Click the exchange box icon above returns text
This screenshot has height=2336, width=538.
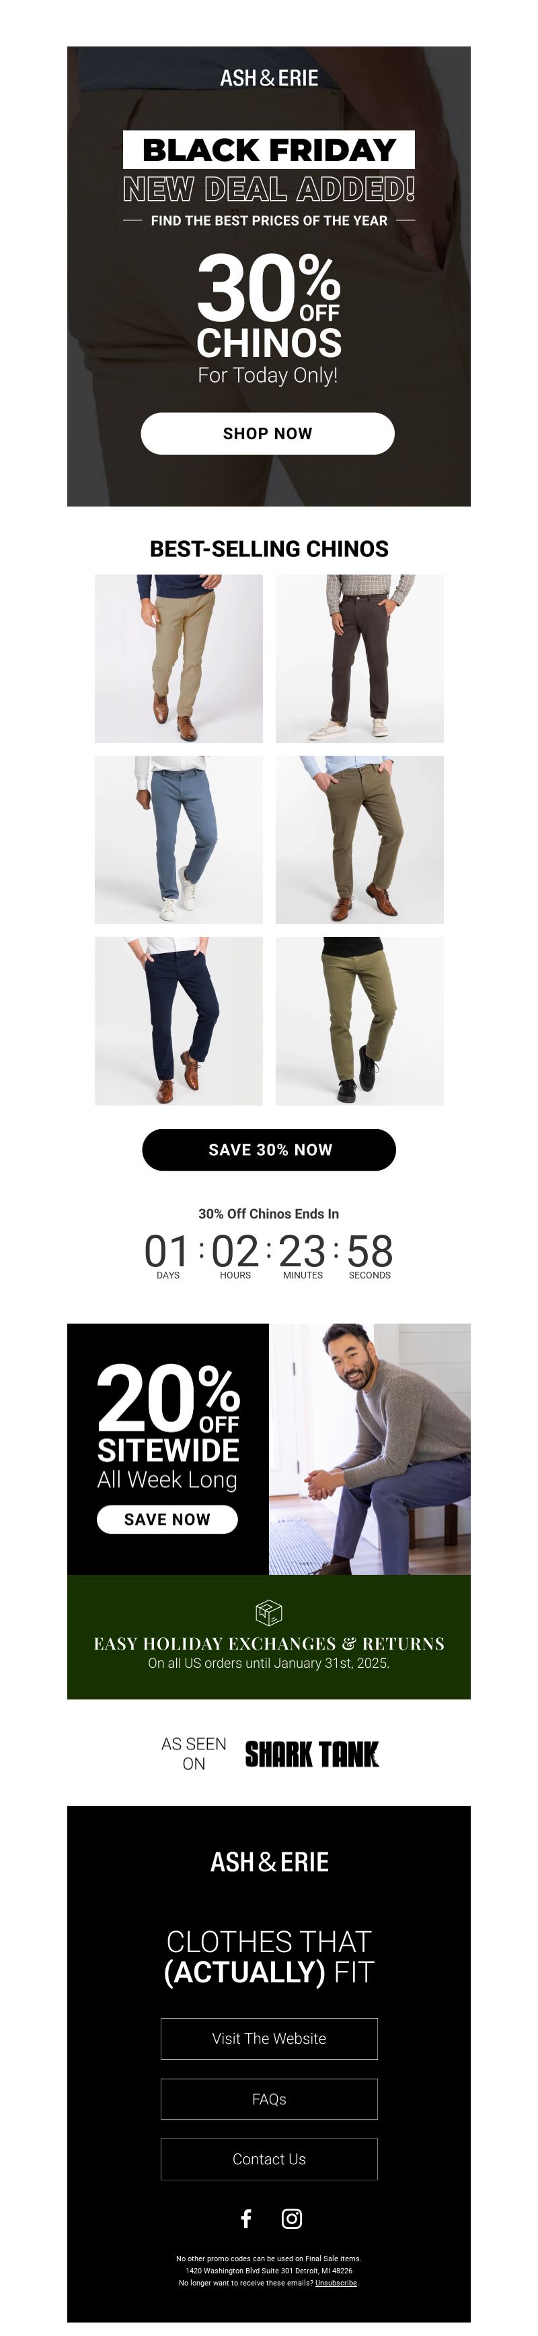coord(269,1613)
